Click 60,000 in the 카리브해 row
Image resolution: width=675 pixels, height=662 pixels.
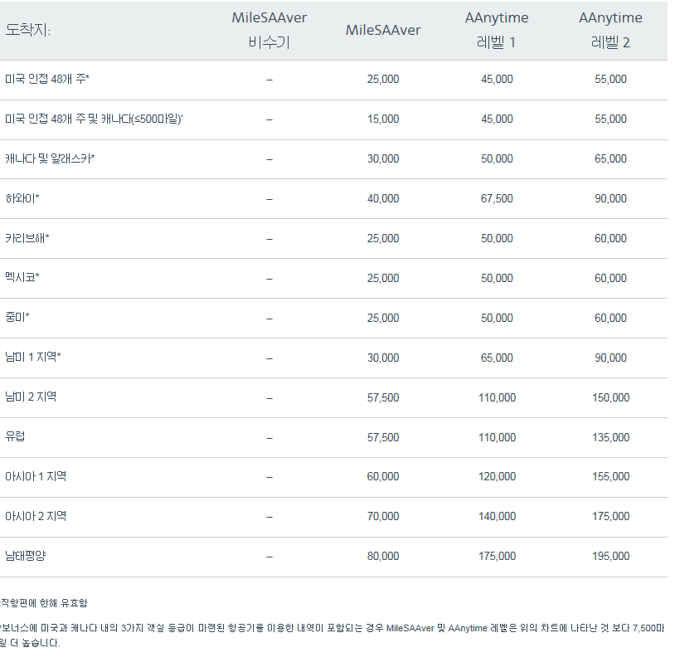[610, 238]
